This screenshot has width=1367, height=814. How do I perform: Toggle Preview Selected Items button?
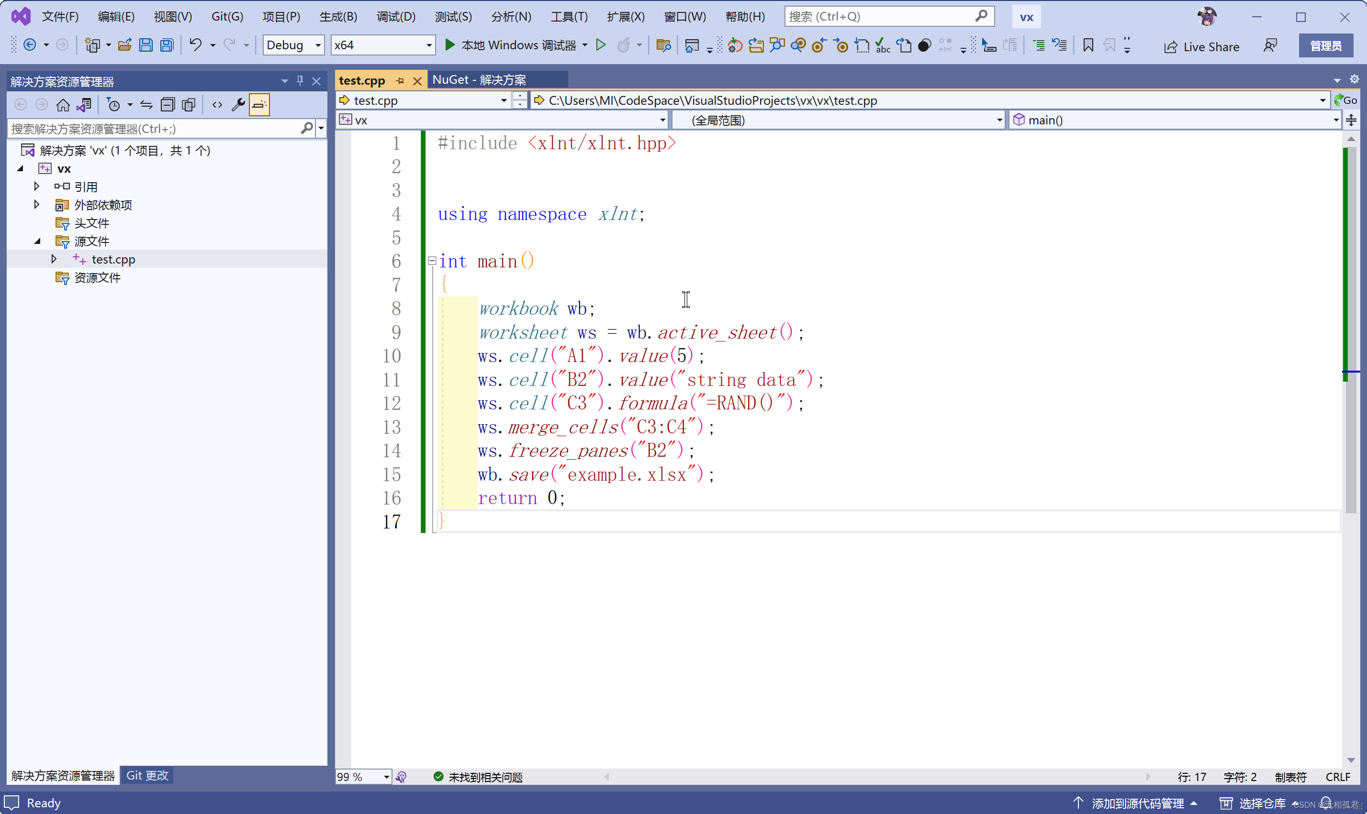click(259, 105)
